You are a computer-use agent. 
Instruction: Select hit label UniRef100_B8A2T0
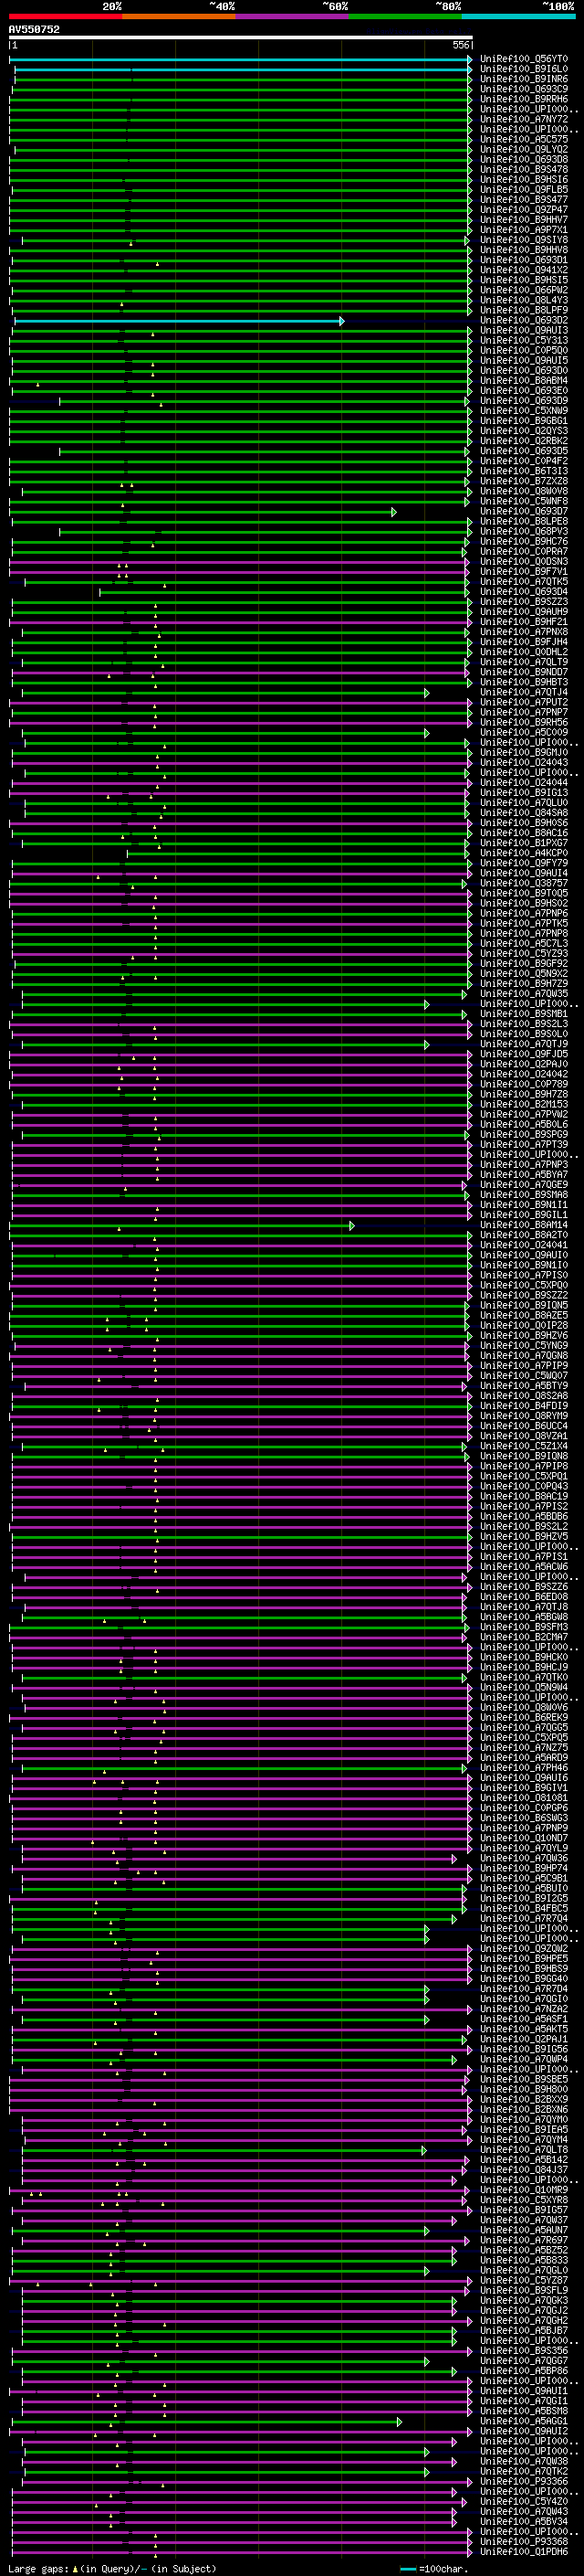pyautogui.click(x=523, y=1234)
